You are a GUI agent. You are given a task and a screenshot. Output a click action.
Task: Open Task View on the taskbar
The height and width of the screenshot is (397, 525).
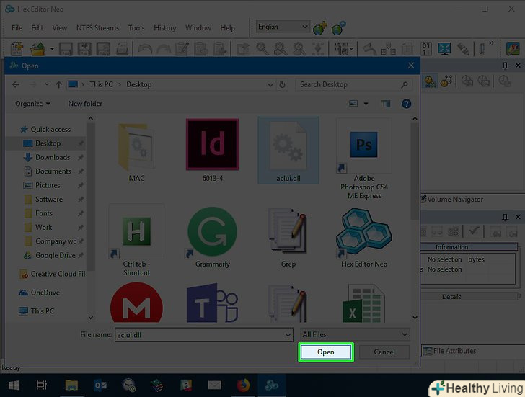click(42, 385)
